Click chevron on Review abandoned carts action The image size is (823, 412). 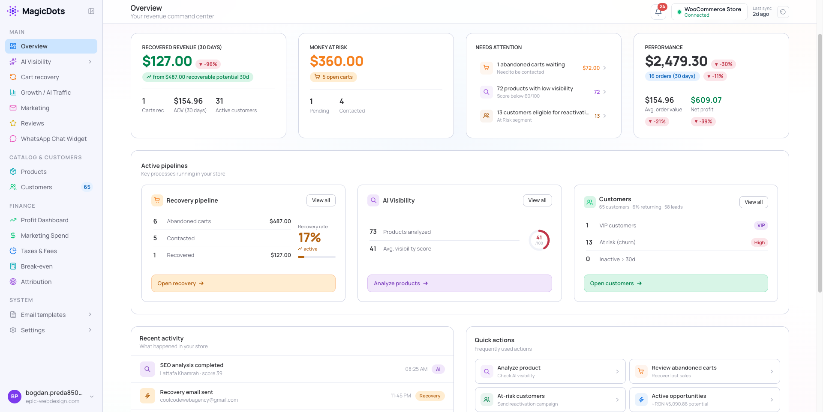tap(772, 371)
